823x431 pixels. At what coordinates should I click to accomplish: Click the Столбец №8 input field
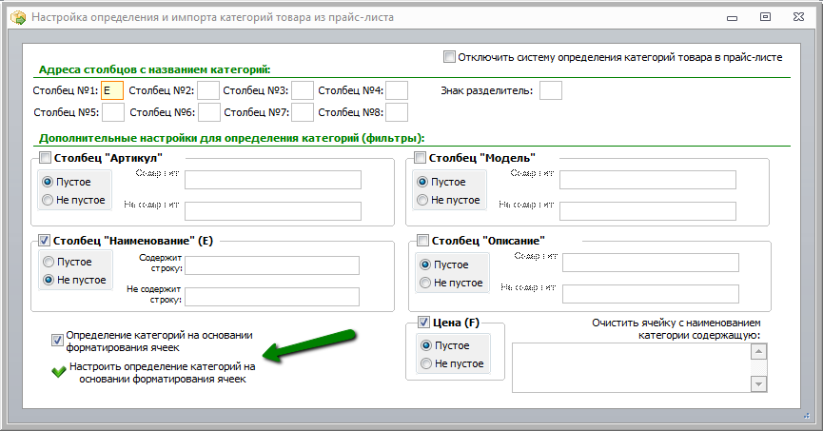397,112
